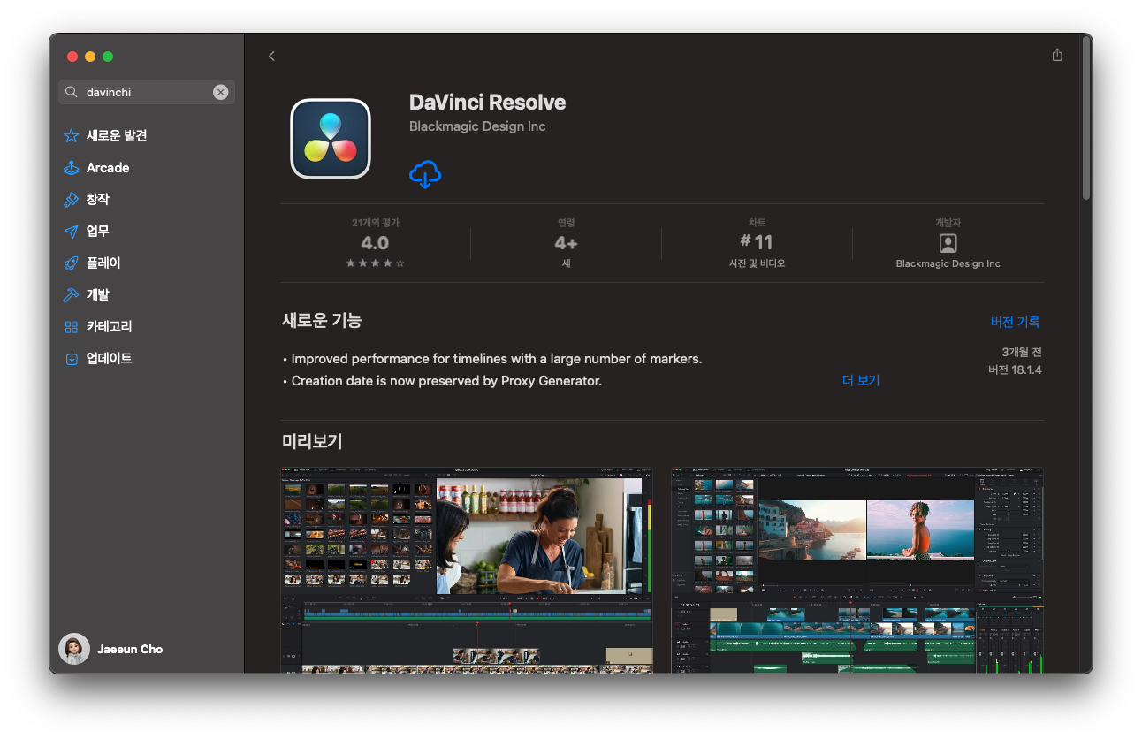The height and width of the screenshot is (739, 1142).
Task: Click the 4+ age rating
Action: coord(566,243)
